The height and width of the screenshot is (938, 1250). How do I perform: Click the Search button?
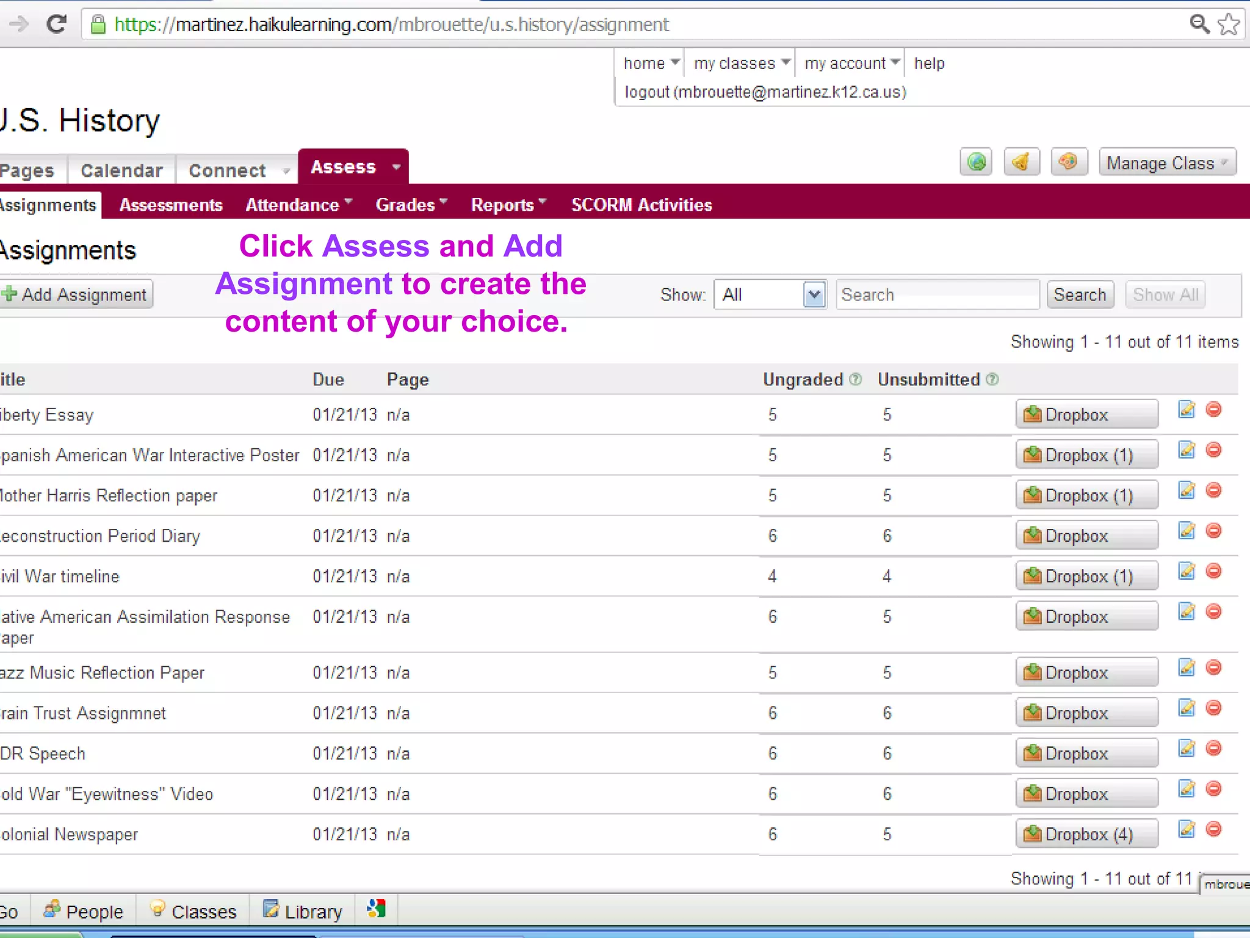point(1080,294)
